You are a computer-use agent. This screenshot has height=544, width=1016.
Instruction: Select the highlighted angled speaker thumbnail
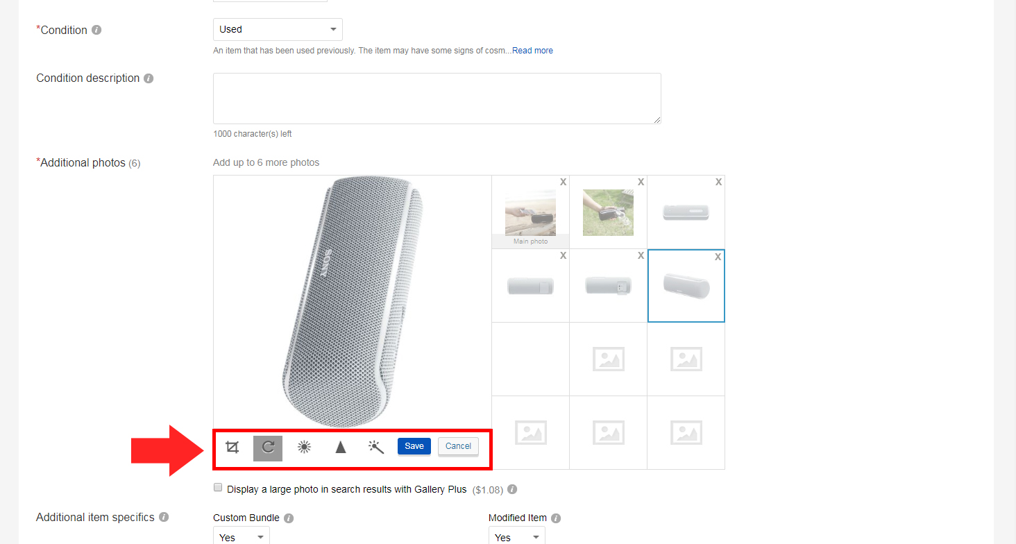686,286
